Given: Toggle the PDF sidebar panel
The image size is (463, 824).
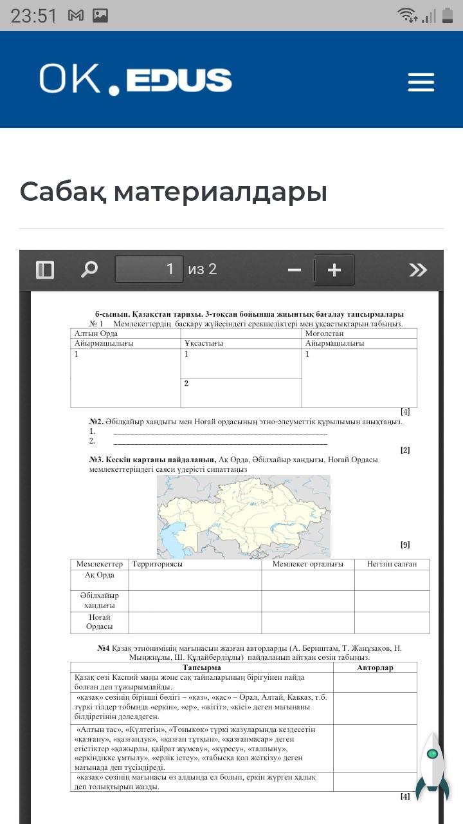Looking at the screenshot, I should tap(45, 269).
